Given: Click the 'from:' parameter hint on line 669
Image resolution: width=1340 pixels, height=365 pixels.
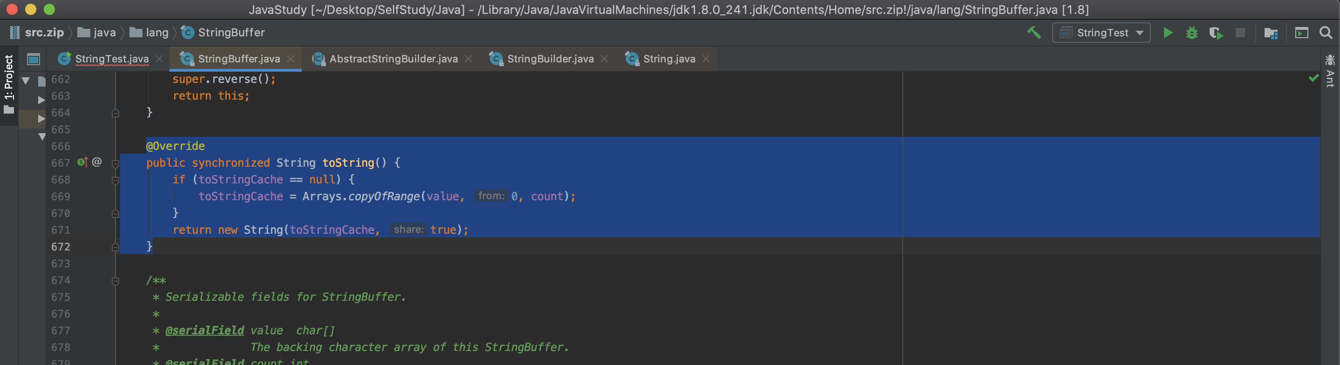Looking at the screenshot, I should point(491,196).
